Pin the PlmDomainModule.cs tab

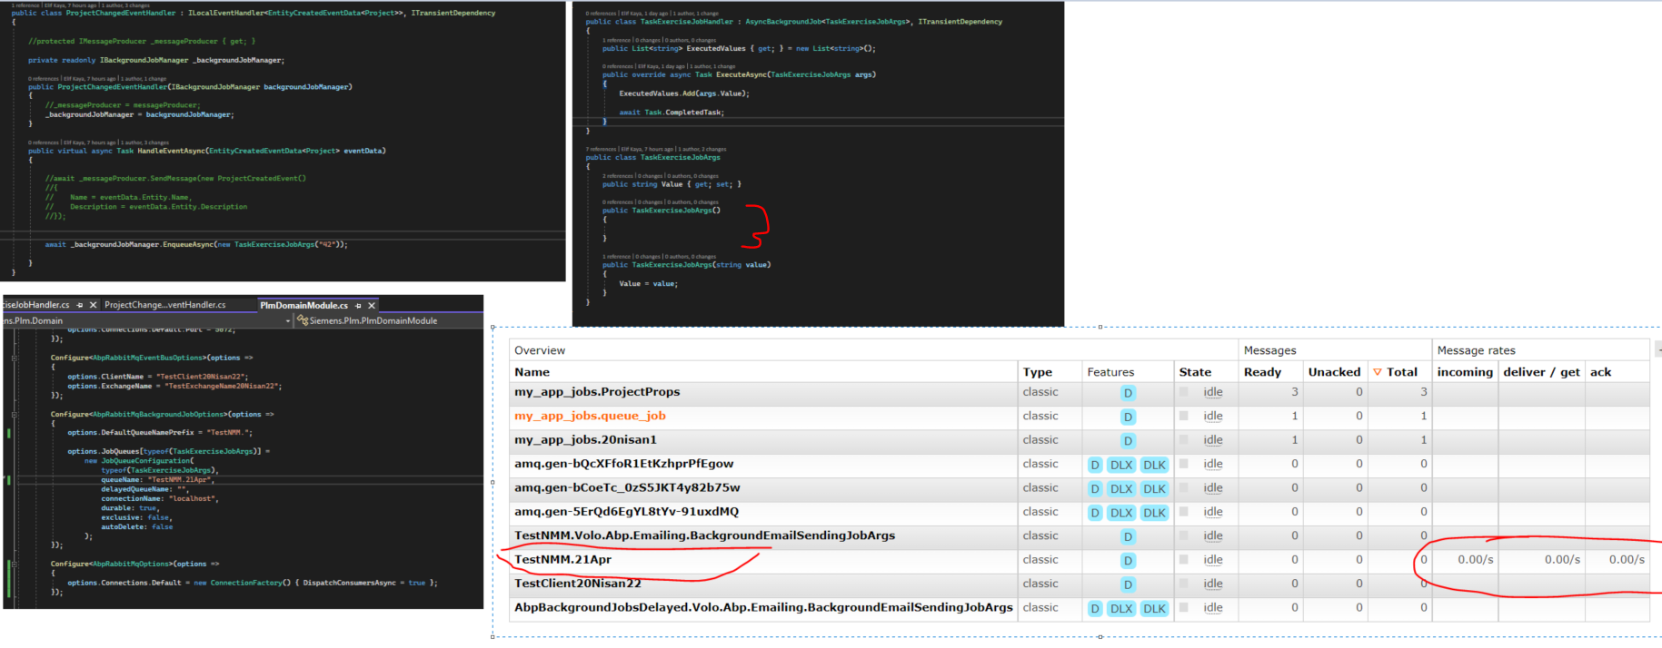(359, 306)
